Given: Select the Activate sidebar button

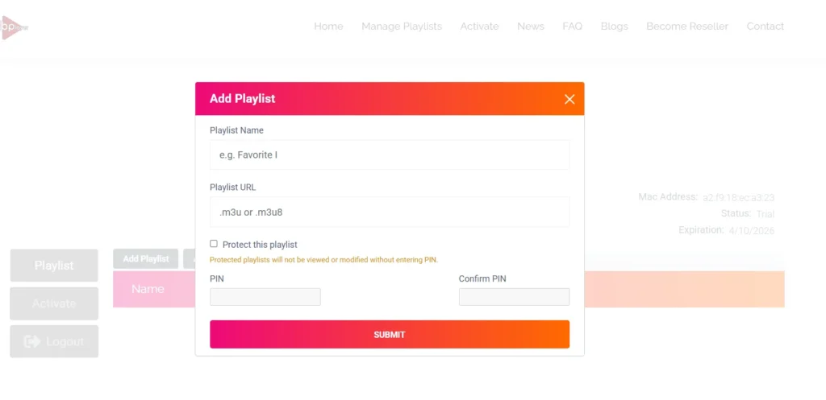Looking at the screenshot, I should [54, 303].
